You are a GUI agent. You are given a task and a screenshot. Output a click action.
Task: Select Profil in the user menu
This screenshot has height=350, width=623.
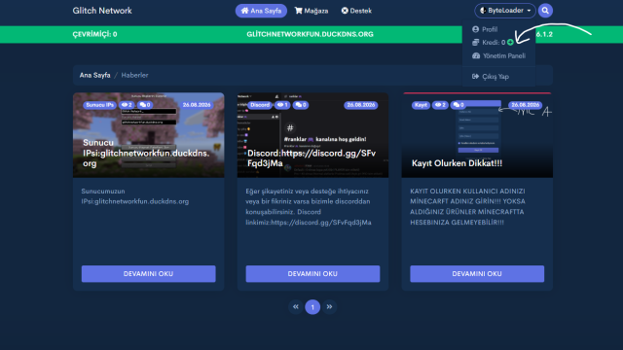click(485, 29)
